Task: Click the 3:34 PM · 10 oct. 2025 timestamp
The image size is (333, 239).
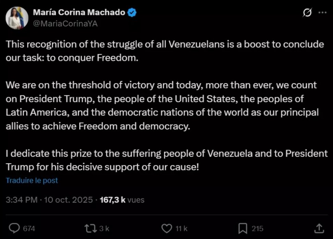Action: tap(49, 200)
